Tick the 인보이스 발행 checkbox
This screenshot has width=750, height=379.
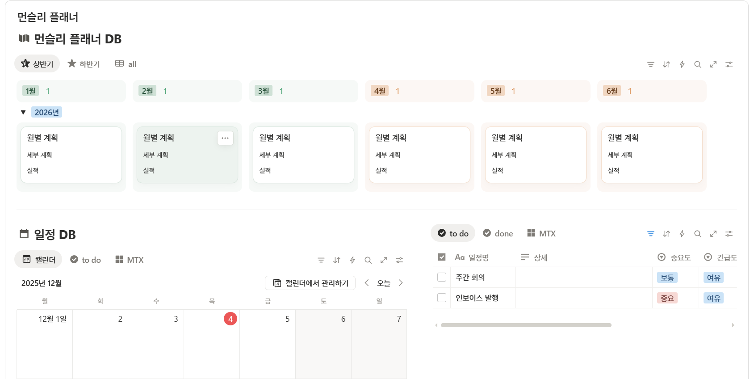(442, 298)
